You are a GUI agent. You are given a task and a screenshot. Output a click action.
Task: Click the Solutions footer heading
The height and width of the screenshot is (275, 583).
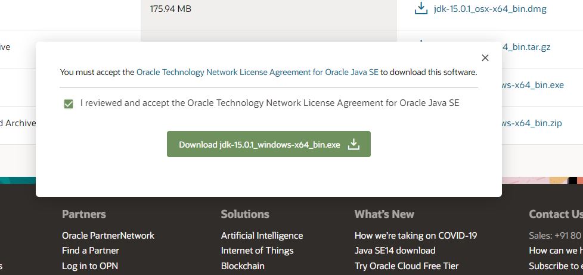coord(245,214)
